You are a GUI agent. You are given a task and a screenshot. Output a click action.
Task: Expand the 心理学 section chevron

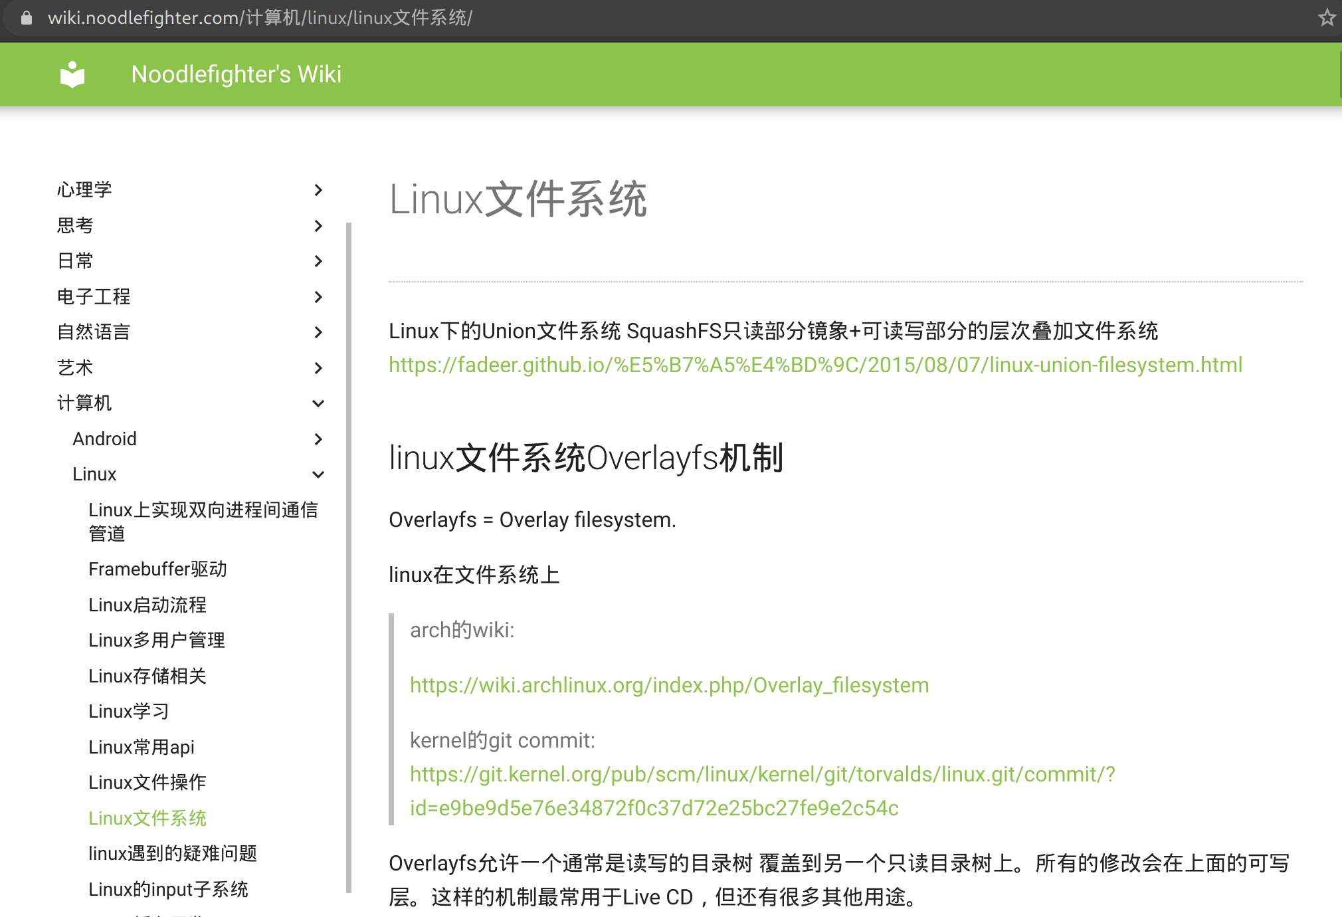pos(318,190)
